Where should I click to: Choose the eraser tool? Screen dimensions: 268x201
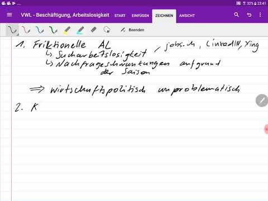[94, 30]
